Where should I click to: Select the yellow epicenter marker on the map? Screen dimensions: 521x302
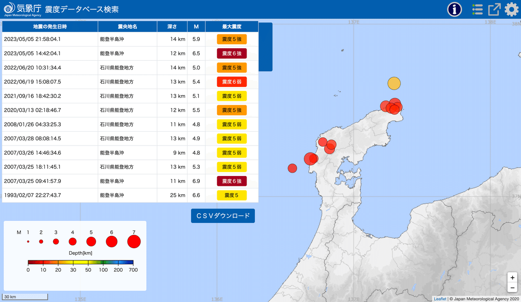394,83
